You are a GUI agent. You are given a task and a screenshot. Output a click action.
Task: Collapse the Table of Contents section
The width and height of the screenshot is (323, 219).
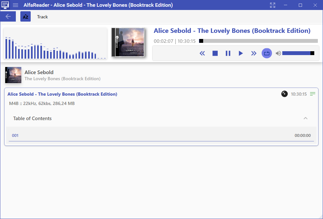(x=306, y=118)
